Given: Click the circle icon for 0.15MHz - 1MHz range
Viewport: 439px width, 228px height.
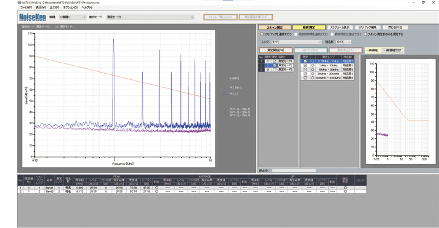Looking at the screenshot, I should pyautogui.click(x=313, y=61).
